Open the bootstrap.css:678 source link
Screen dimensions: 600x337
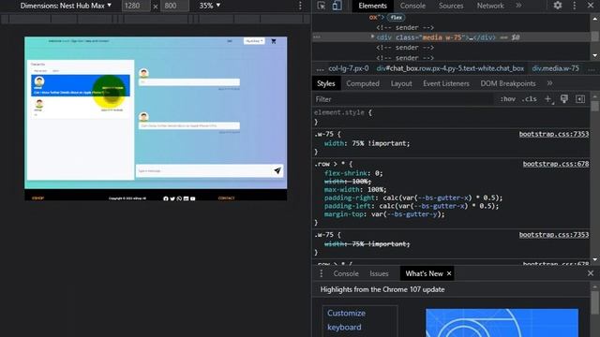556,164
